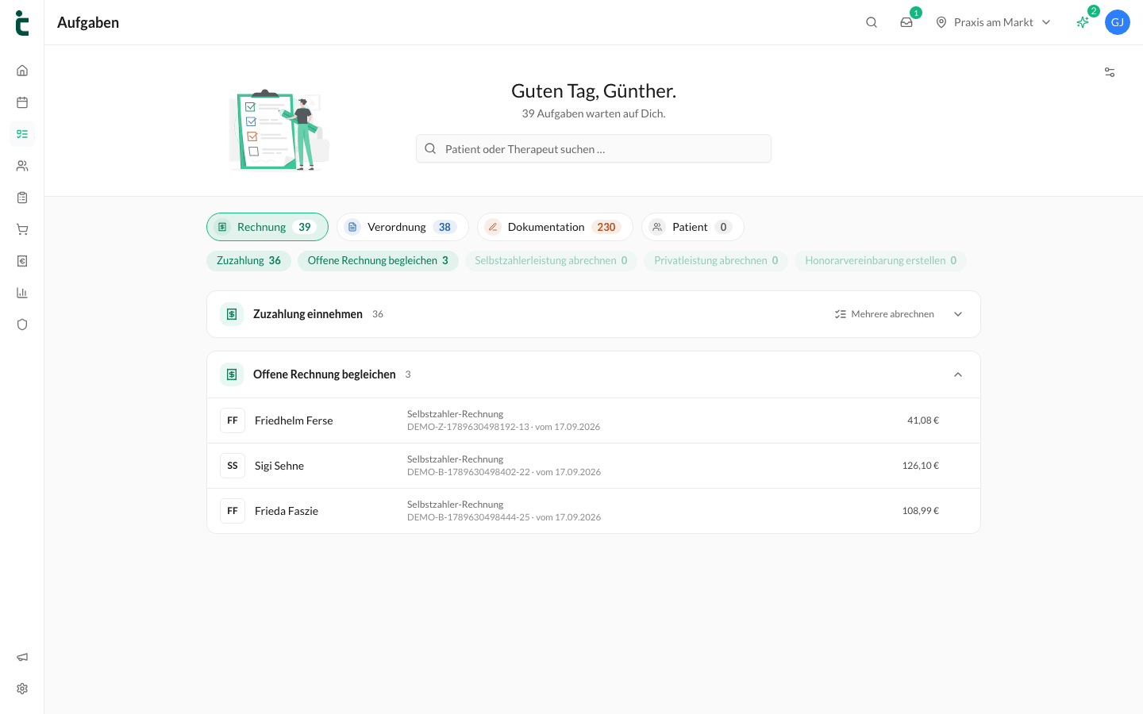This screenshot has height=714, width=1143.
Task: Open Friedhelm Ferse's open invoice row
Action: [594, 420]
